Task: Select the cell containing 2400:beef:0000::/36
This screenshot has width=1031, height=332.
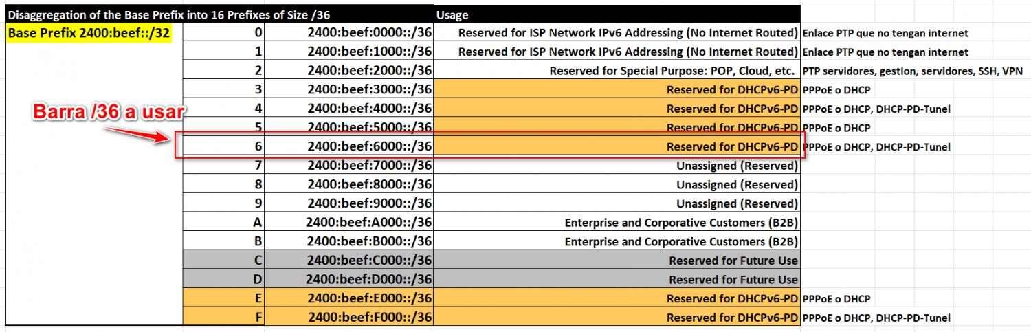Action: pos(369,33)
